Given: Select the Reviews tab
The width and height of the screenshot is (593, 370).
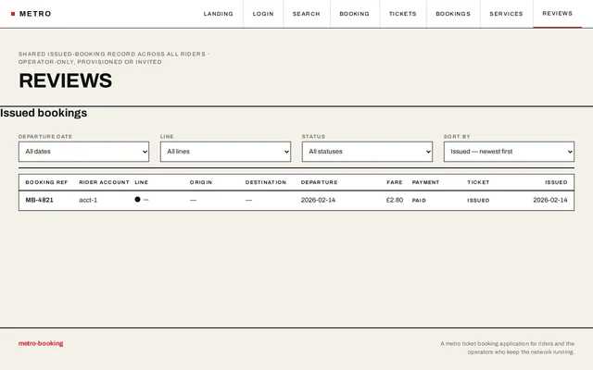Looking at the screenshot, I should (558, 14).
